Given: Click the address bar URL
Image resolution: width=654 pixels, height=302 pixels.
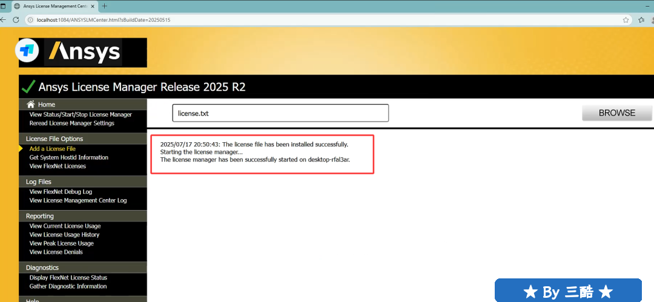Looking at the screenshot, I should (x=104, y=19).
